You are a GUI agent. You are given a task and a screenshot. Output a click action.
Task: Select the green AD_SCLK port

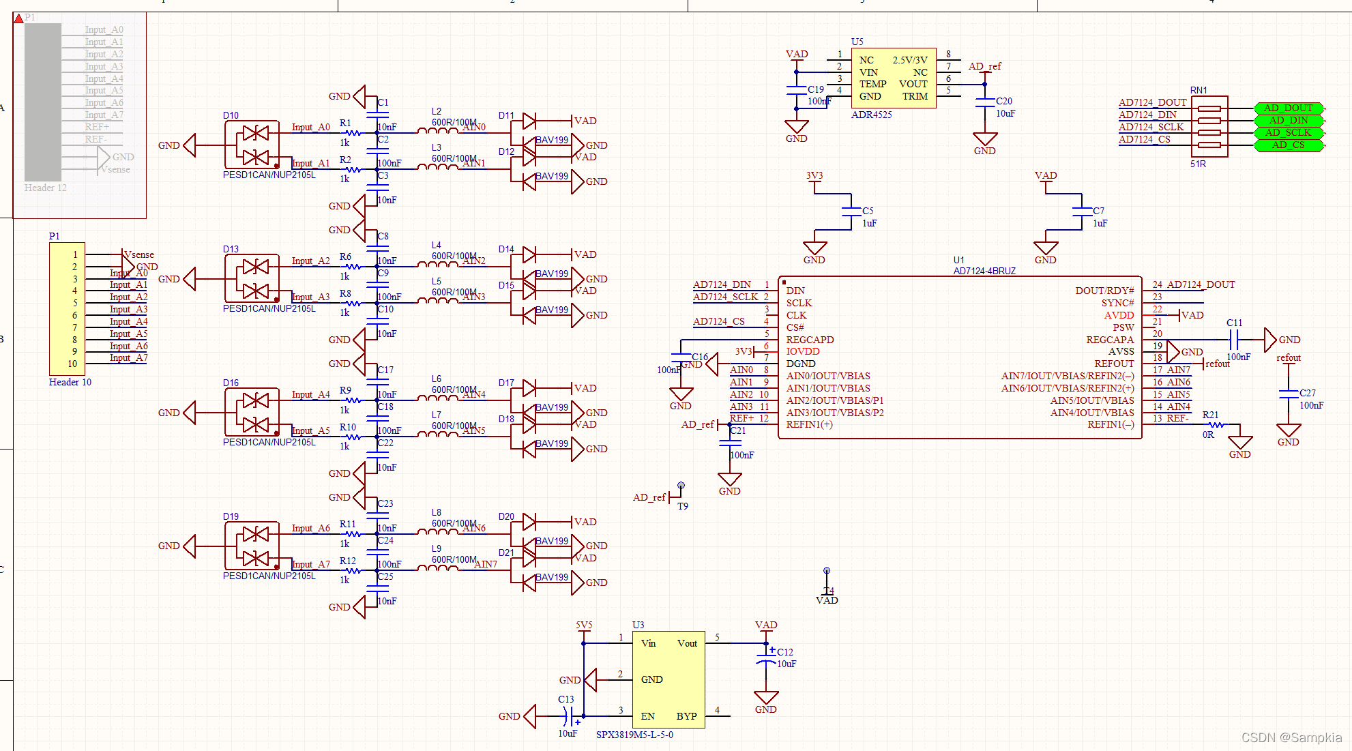1288,133
